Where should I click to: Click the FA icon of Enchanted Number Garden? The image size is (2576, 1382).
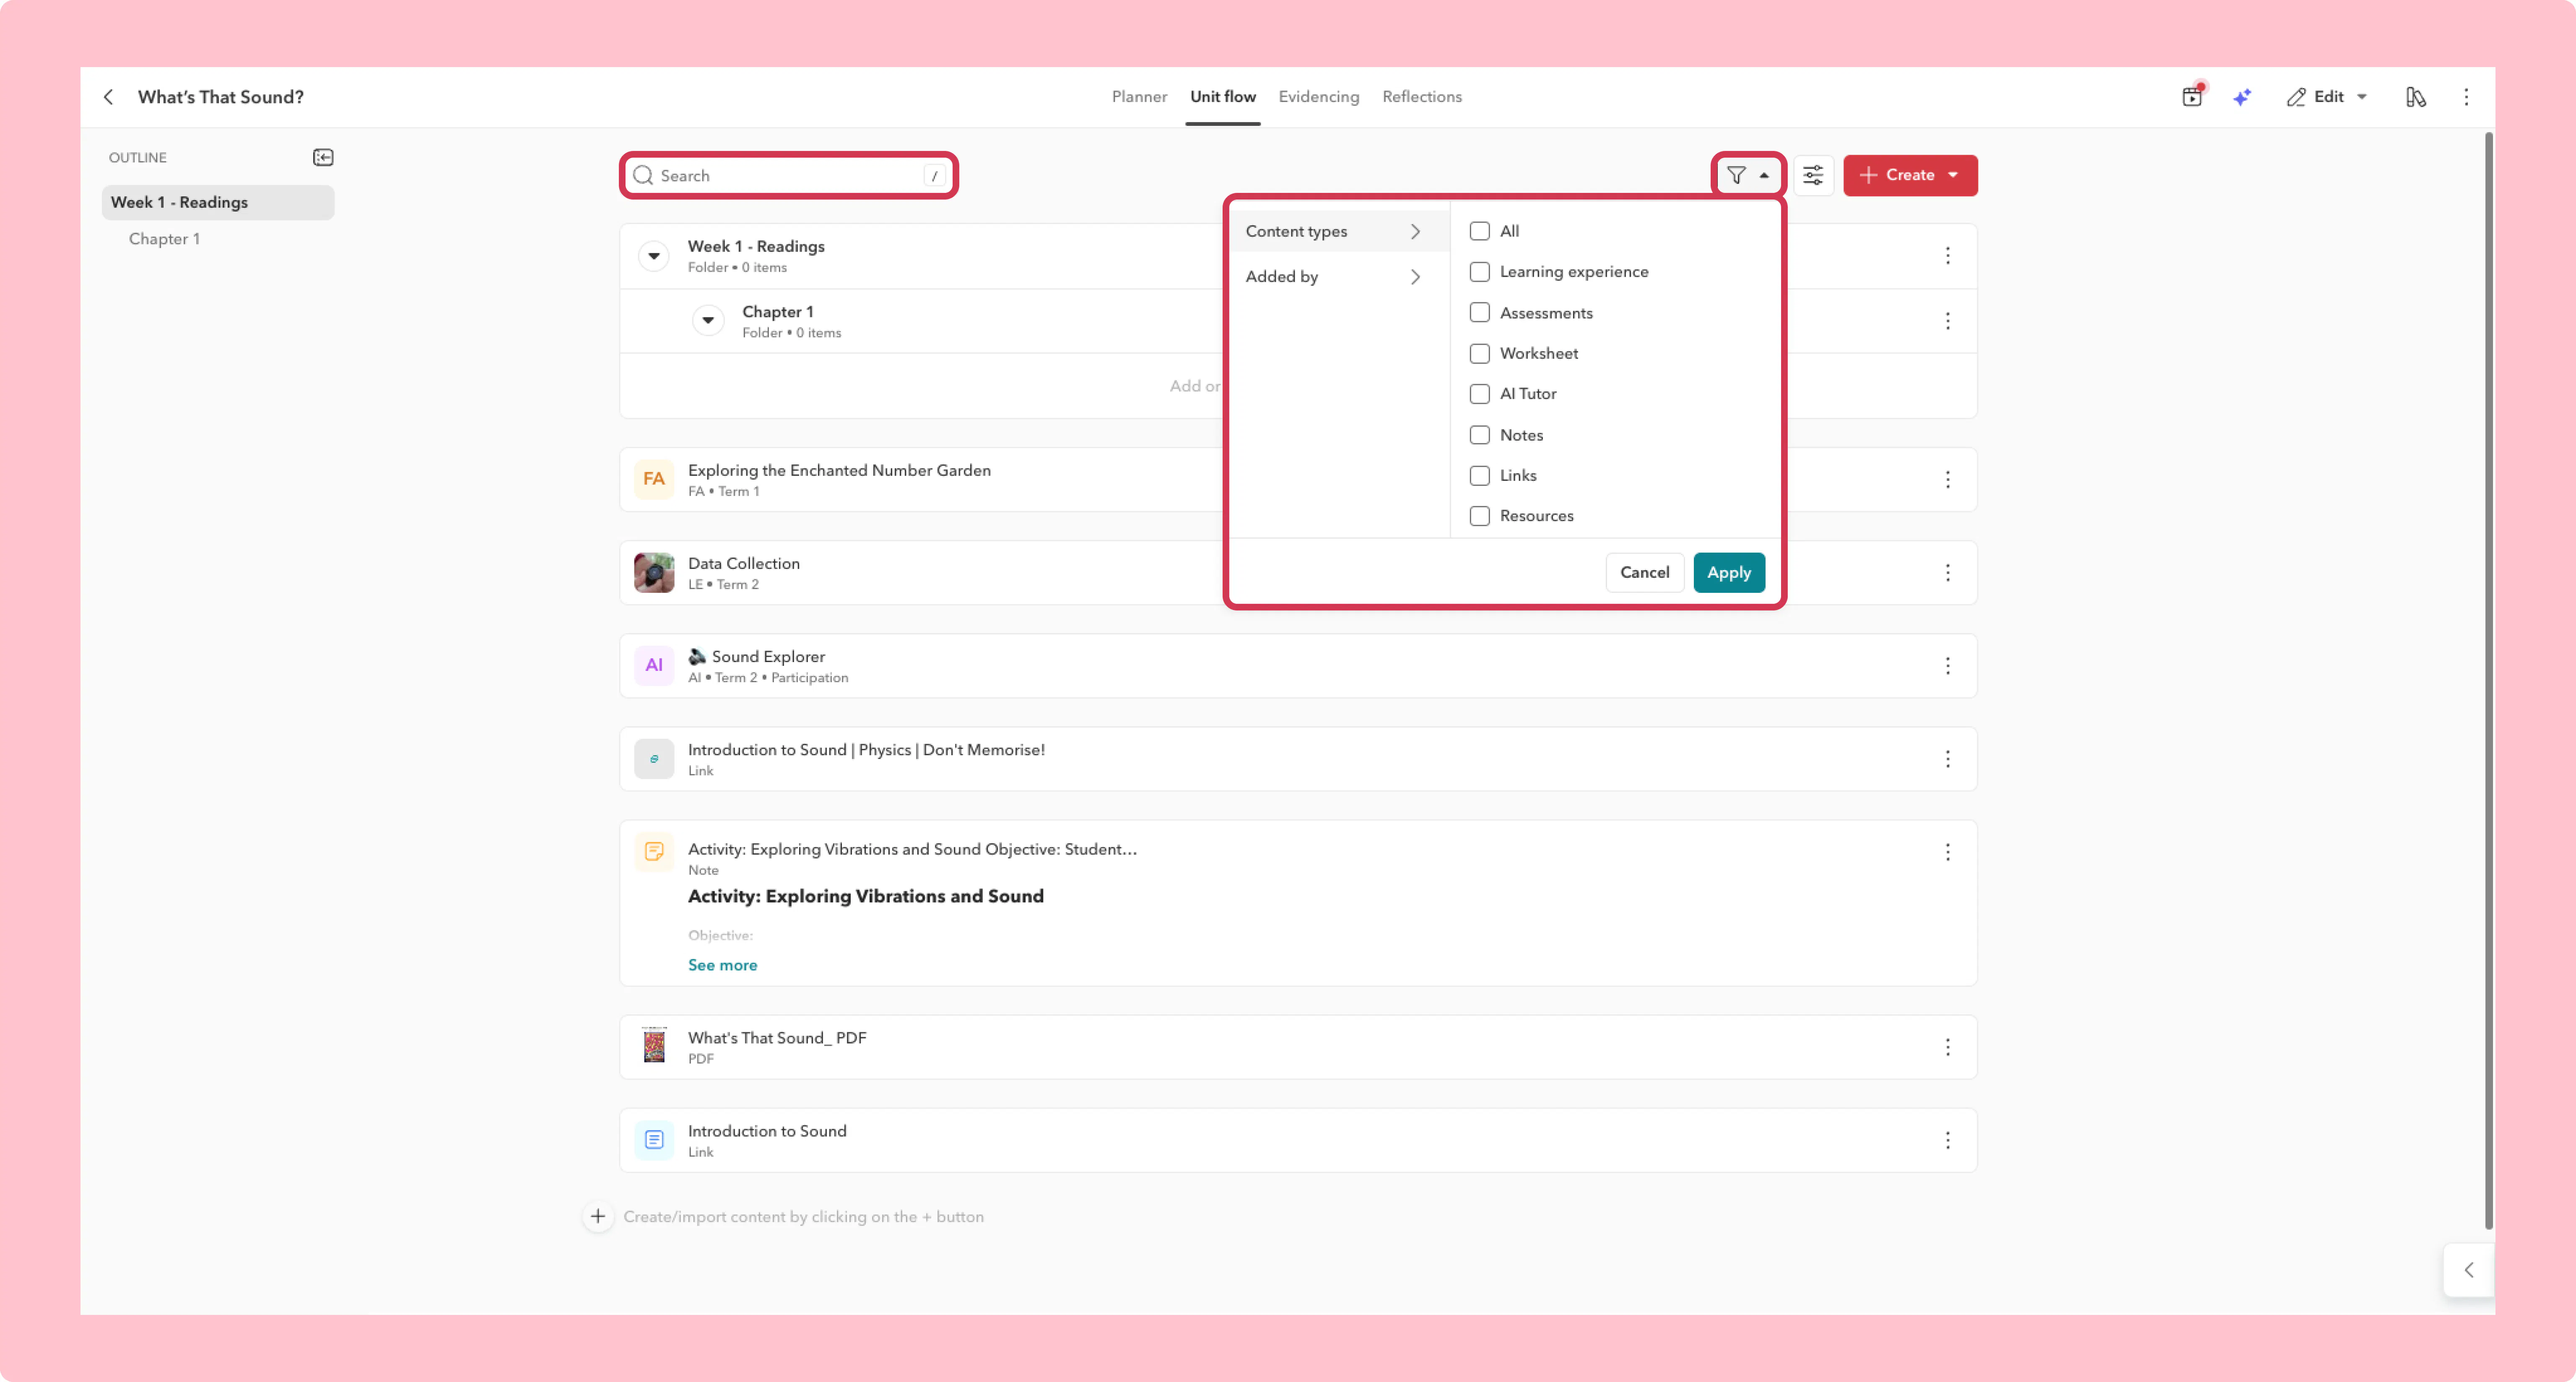pyautogui.click(x=654, y=479)
